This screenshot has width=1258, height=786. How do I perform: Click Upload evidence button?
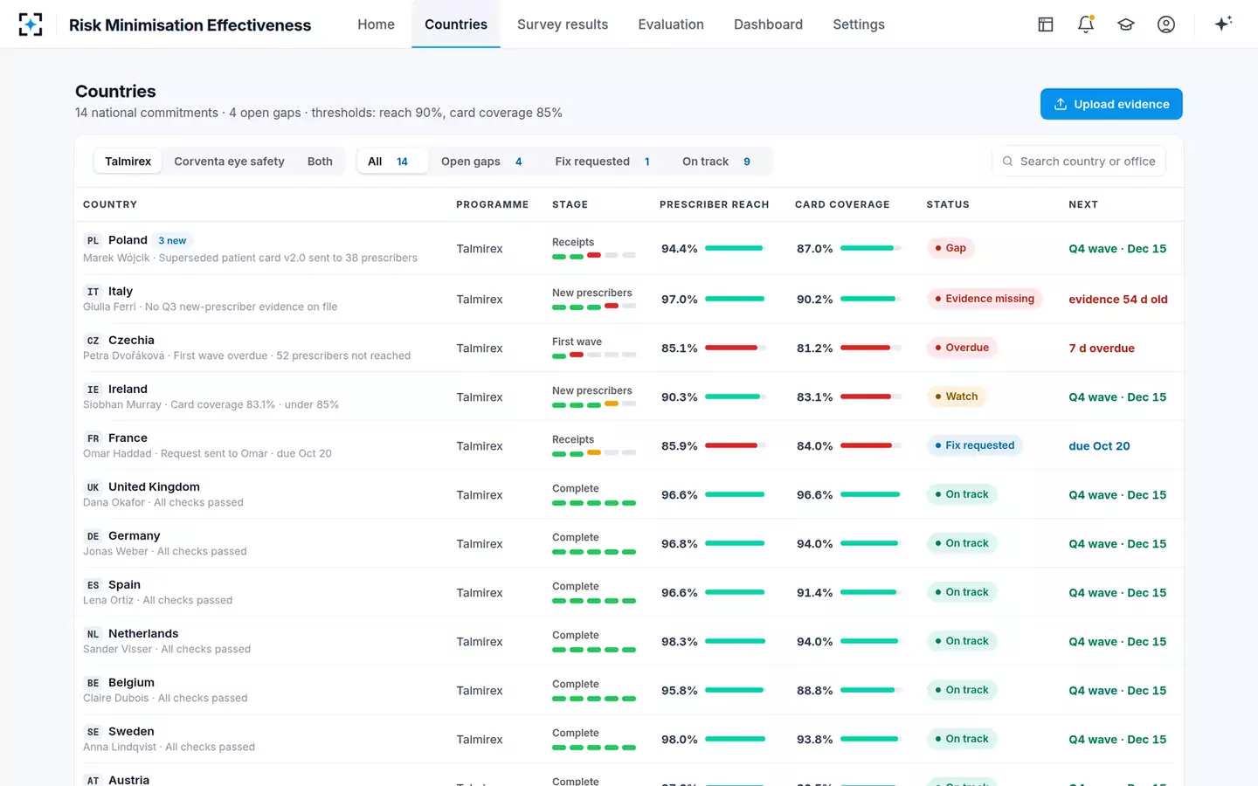click(x=1111, y=104)
